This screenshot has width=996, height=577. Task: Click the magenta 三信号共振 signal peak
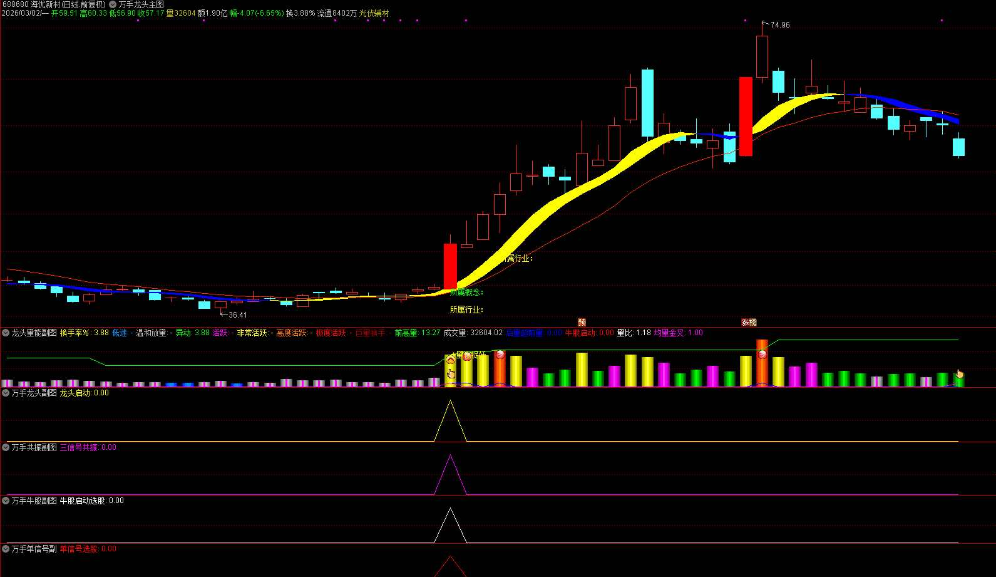coord(450,457)
